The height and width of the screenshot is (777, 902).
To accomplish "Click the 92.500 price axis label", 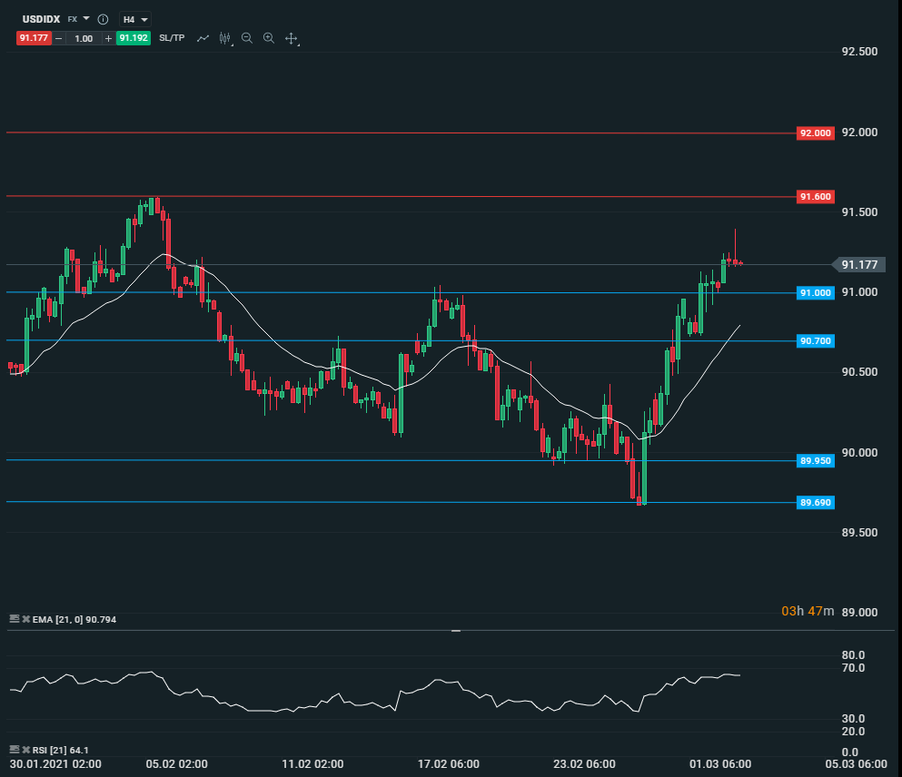I will pyautogui.click(x=859, y=52).
